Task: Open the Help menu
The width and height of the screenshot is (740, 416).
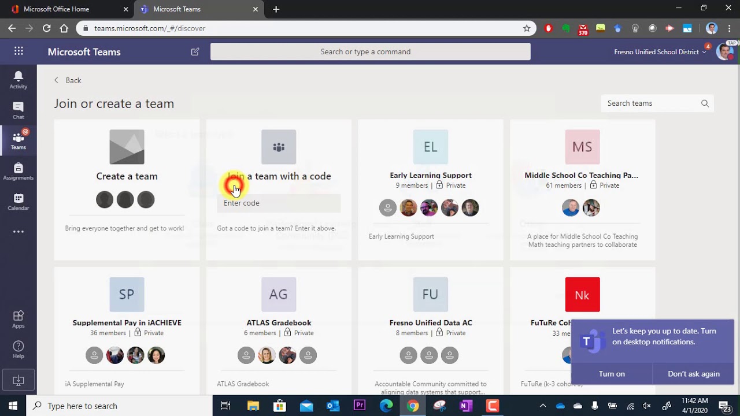Action: coord(18,349)
